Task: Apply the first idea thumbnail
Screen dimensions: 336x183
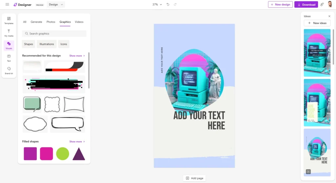Action: point(317,53)
